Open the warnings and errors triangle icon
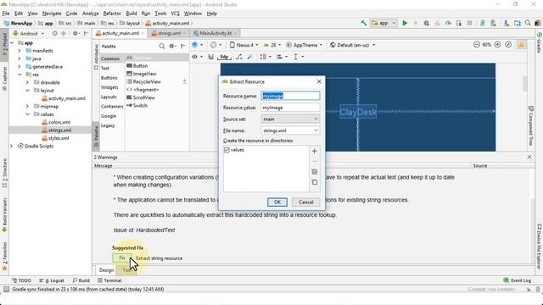 pos(522,45)
